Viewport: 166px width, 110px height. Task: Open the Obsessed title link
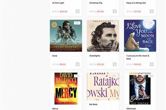[x=131, y=109]
